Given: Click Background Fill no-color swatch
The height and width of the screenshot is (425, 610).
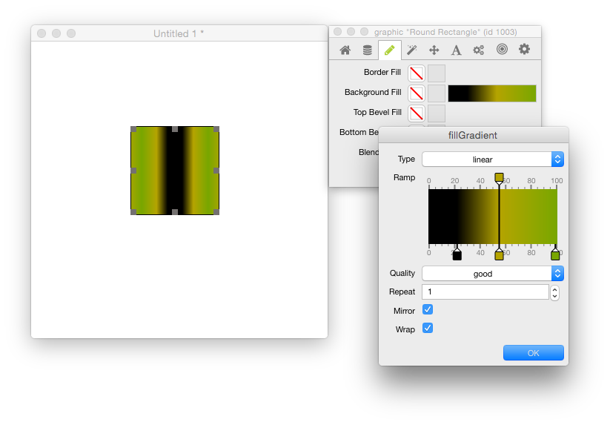Looking at the screenshot, I should (417, 93).
